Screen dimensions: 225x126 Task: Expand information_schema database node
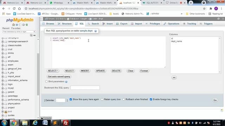(2, 80)
